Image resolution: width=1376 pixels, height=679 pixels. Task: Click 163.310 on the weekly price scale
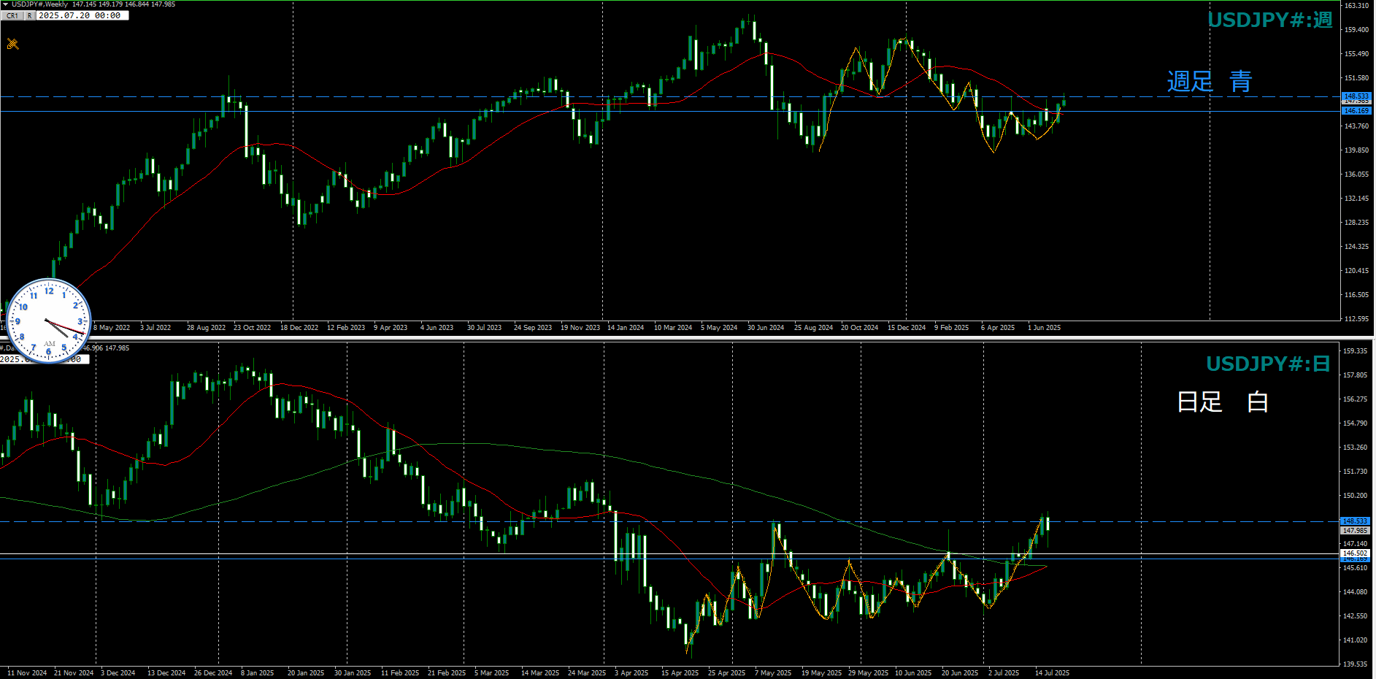pos(1356,6)
